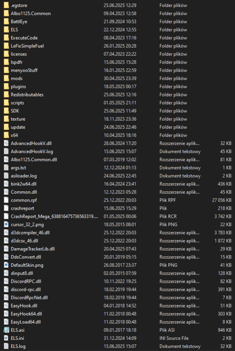Select the file name EasyHook.dll
Screen dimensions: 235x351
click(x=24, y=306)
